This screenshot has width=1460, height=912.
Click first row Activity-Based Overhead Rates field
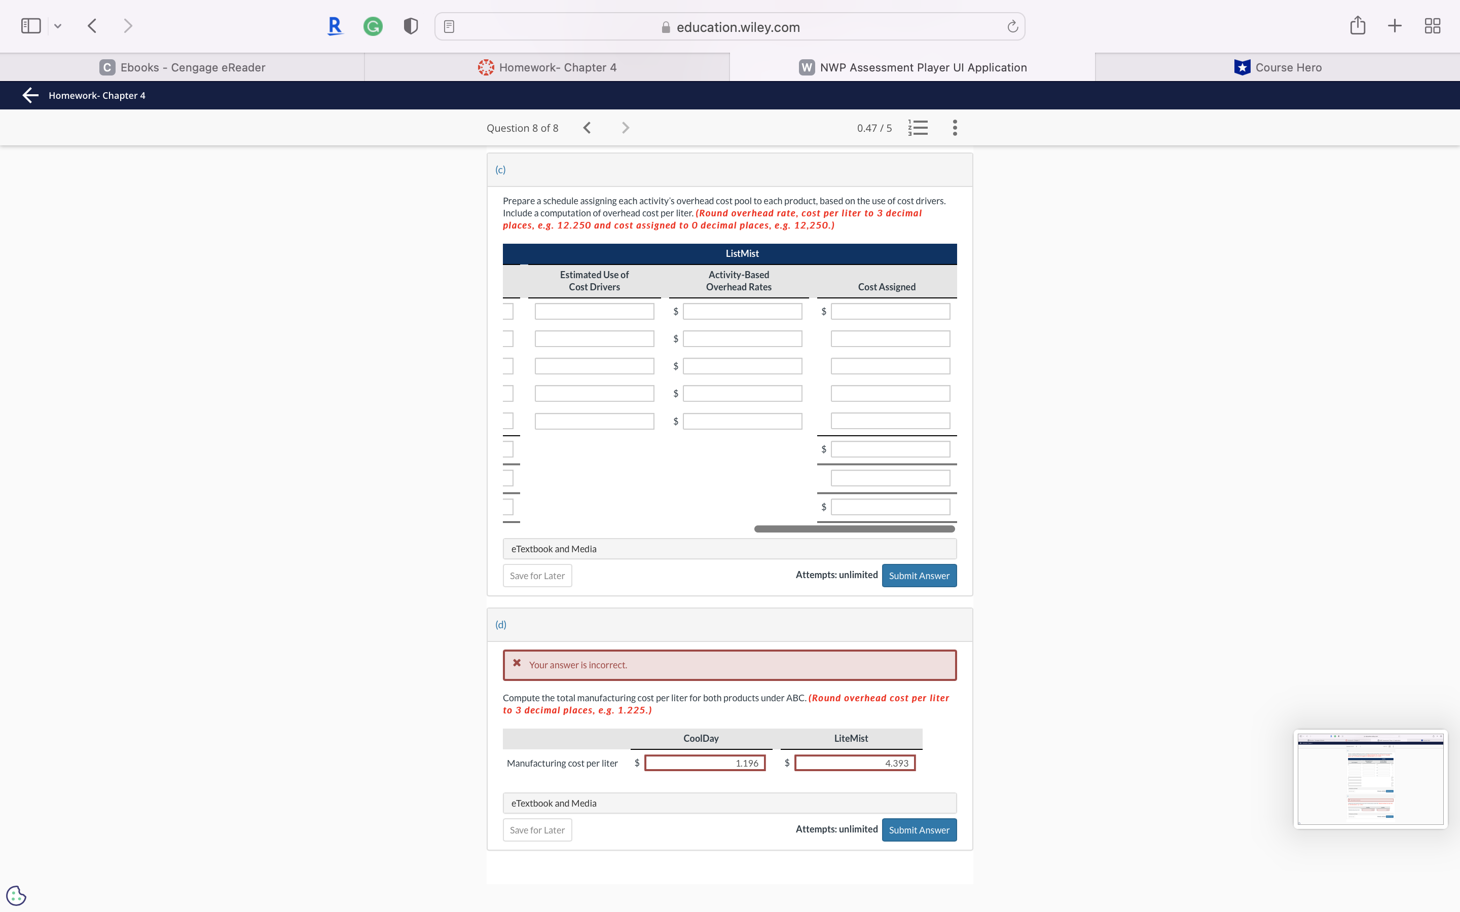pos(742,311)
